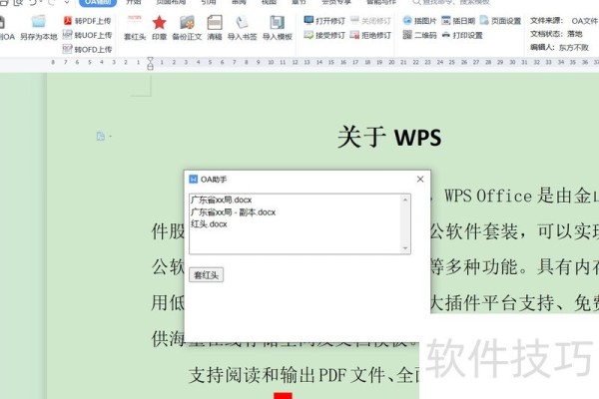
Task: Click the 编辑人 label in the ribbon
Action: pos(542,47)
